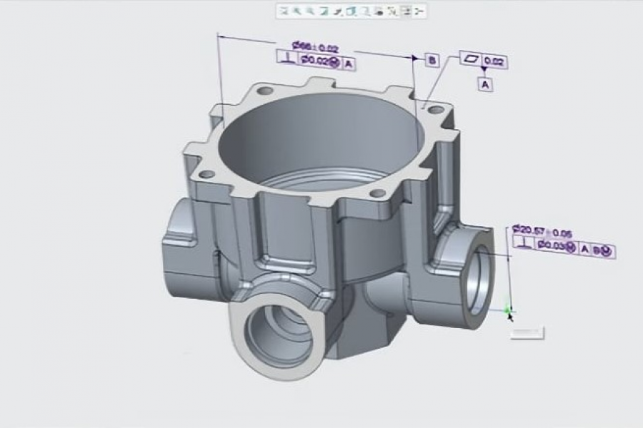Click the Zoom Out icon

(310, 11)
